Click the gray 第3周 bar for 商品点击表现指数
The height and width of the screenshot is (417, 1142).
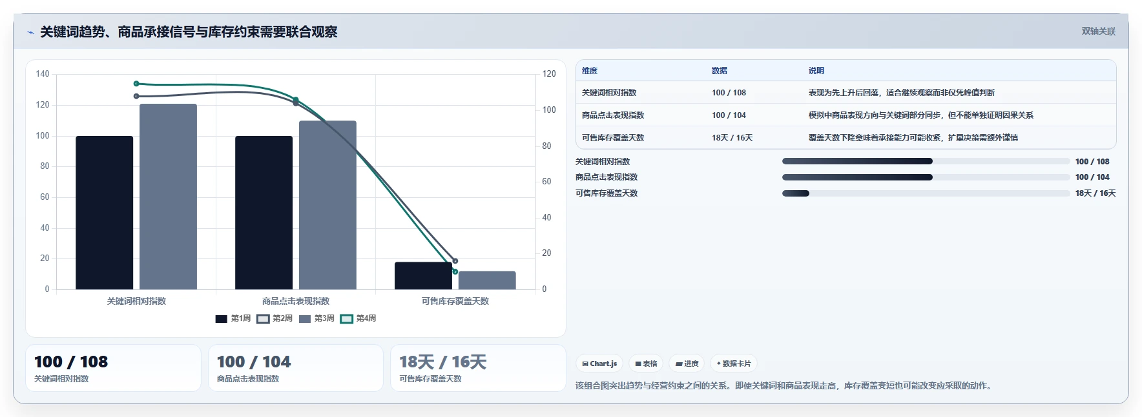(327, 205)
